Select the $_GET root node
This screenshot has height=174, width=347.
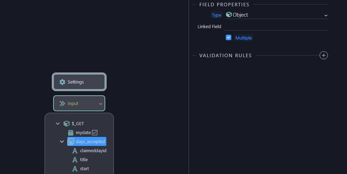78,123
